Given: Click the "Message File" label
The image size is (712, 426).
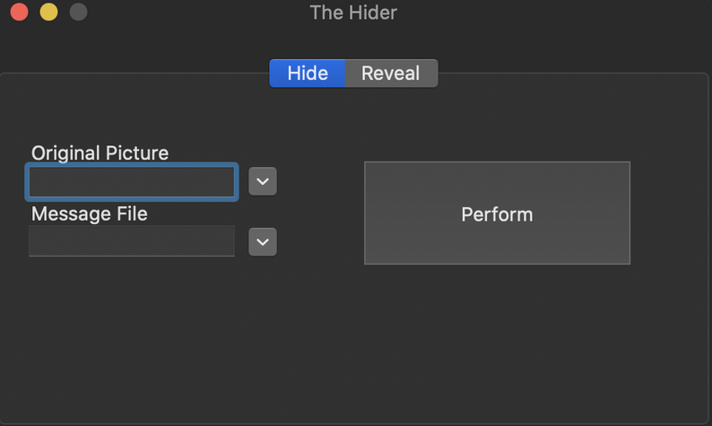Looking at the screenshot, I should pyautogui.click(x=89, y=213).
